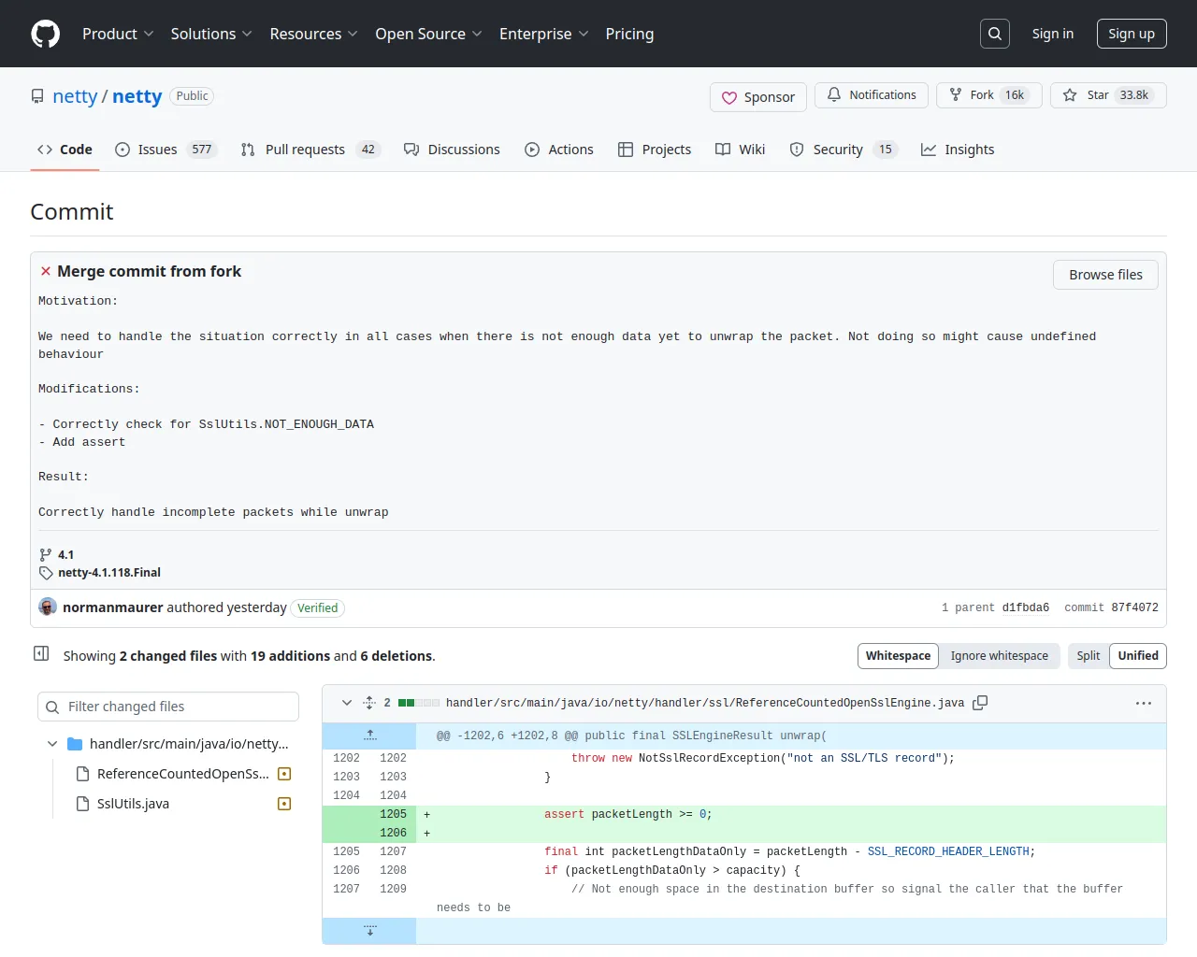Star the netty repository
Image resolution: width=1197 pixels, height=957 pixels.
point(1108,95)
